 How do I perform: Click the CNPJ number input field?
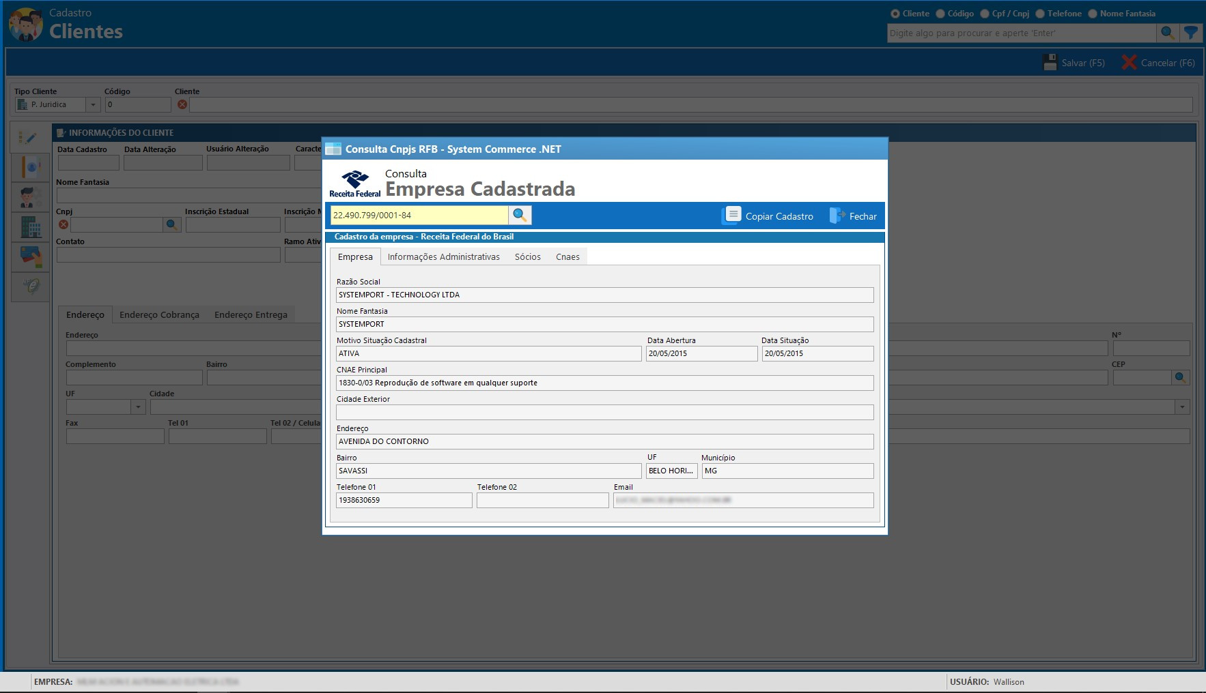pyautogui.click(x=419, y=215)
